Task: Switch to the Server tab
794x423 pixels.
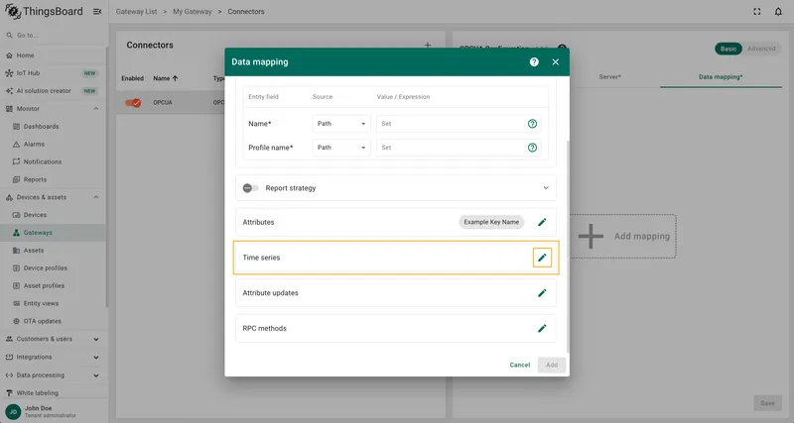Action: [x=609, y=77]
